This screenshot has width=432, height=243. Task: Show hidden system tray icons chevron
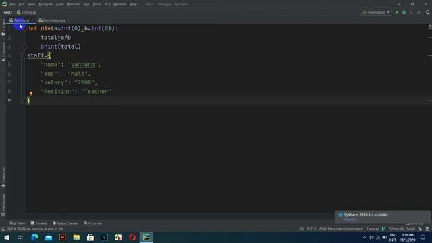click(364, 238)
